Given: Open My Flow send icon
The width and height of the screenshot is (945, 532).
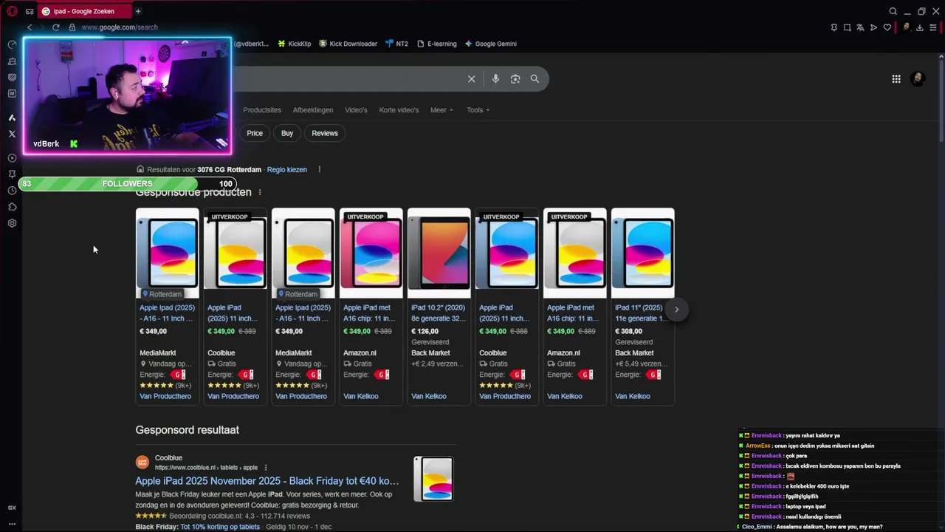Looking at the screenshot, I should tap(873, 27).
